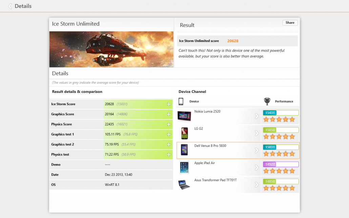Go back using the Details back arrow

pos(10,6)
